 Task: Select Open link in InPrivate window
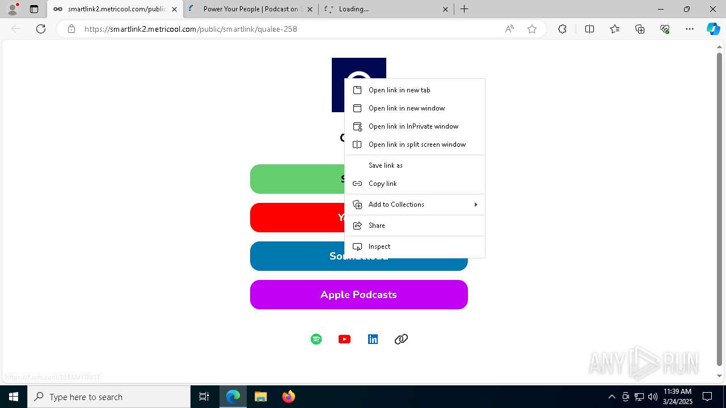[415, 126]
